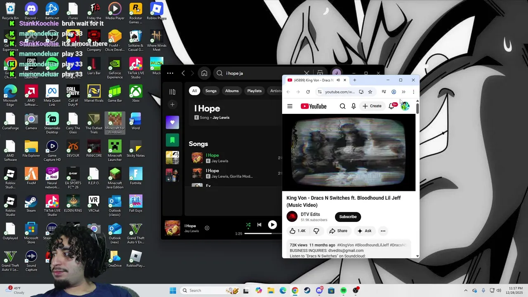Image resolution: width=528 pixels, height=297 pixels.
Task: Click the youtube.com address bar
Action: pyautogui.click(x=339, y=92)
